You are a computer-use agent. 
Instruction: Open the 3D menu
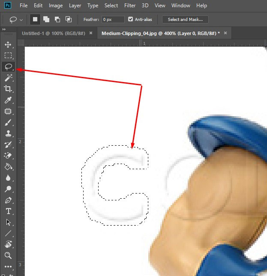click(x=145, y=6)
